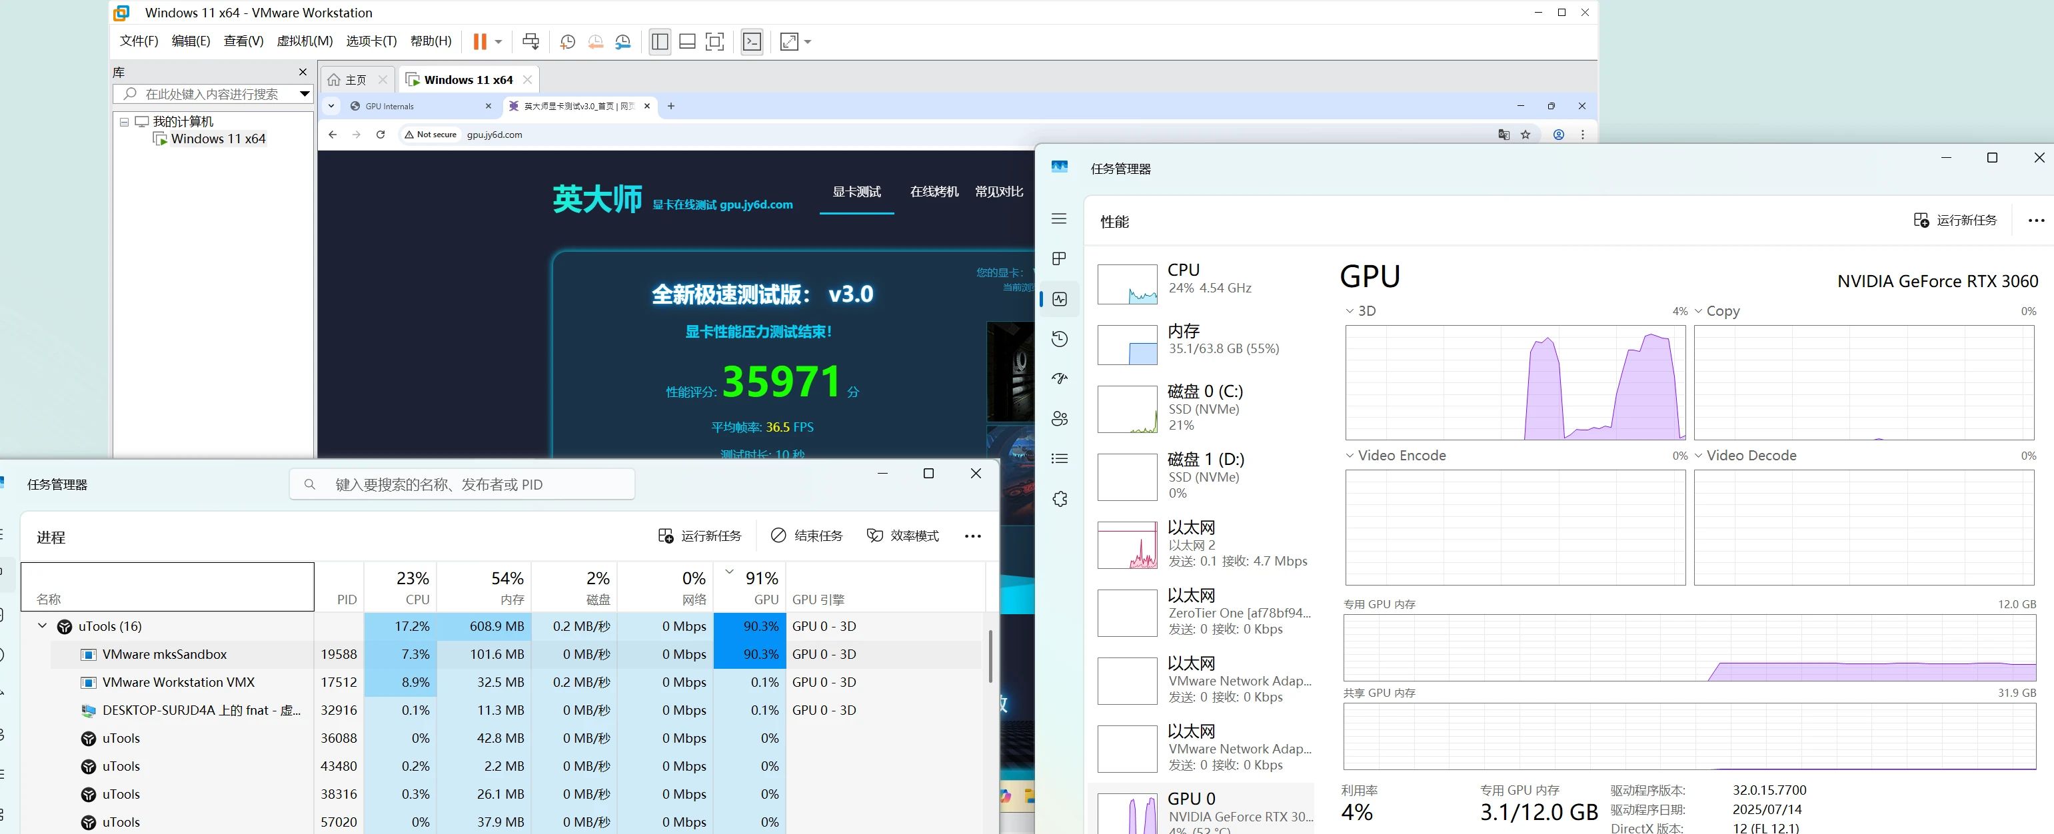The image size is (2054, 834).
Task: Click search box in processes Task Manager
Action: (462, 485)
